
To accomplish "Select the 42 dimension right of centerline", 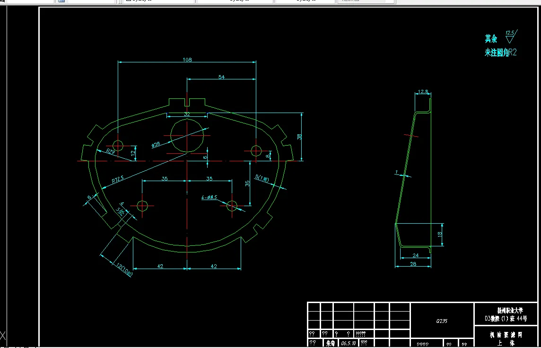I will coord(214,266).
